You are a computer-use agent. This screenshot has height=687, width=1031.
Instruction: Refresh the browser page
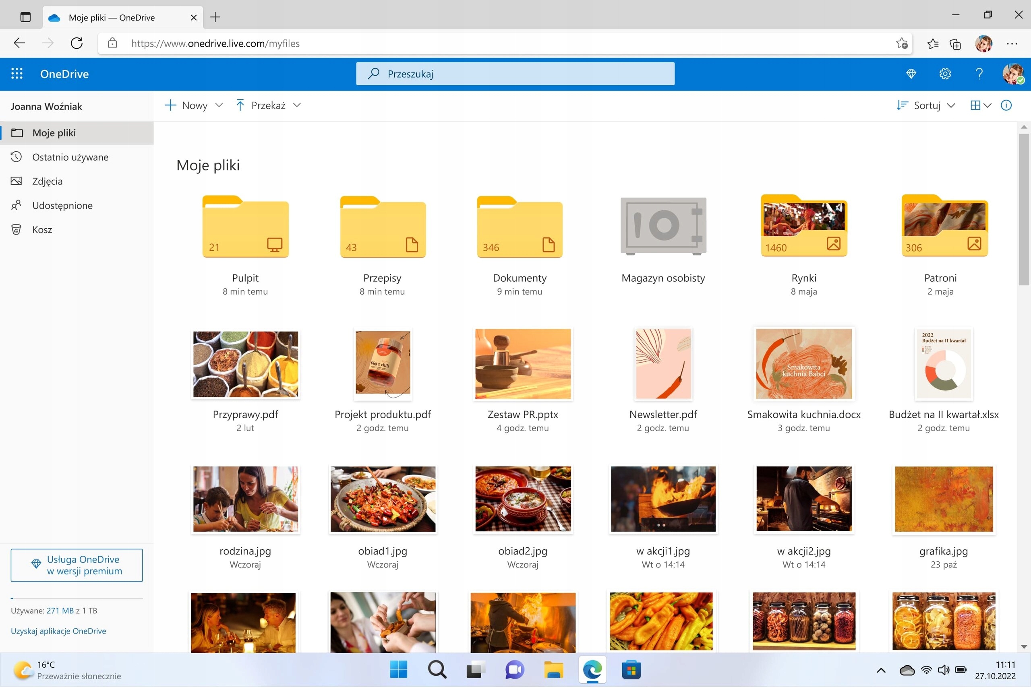(77, 43)
